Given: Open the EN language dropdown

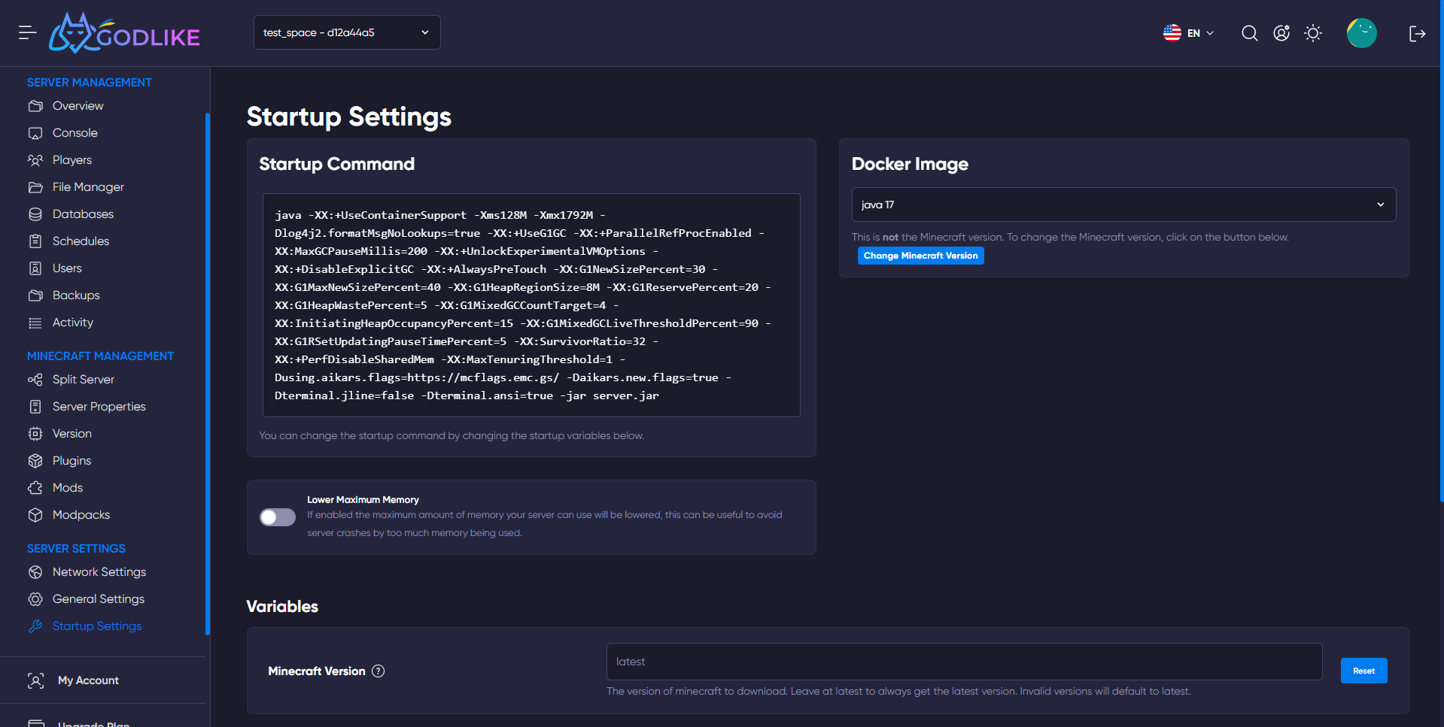Looking at the screenshot, I should point(1189,33).
